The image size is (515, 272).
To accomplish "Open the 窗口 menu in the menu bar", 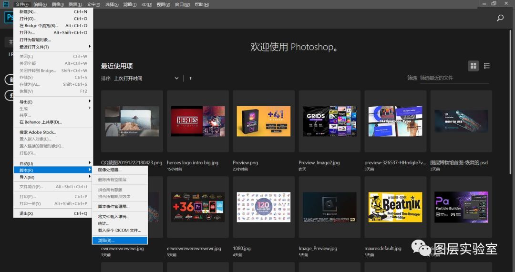I will click(x=182, y=4).
